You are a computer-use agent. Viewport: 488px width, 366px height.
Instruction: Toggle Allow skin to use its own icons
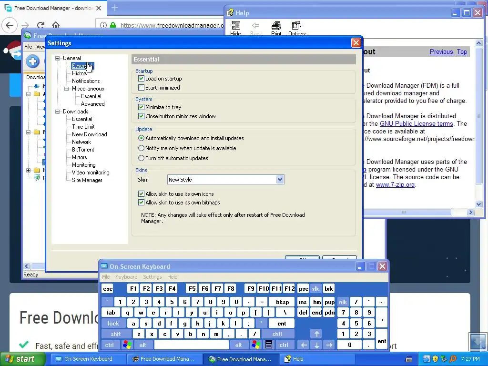point(141,193)
